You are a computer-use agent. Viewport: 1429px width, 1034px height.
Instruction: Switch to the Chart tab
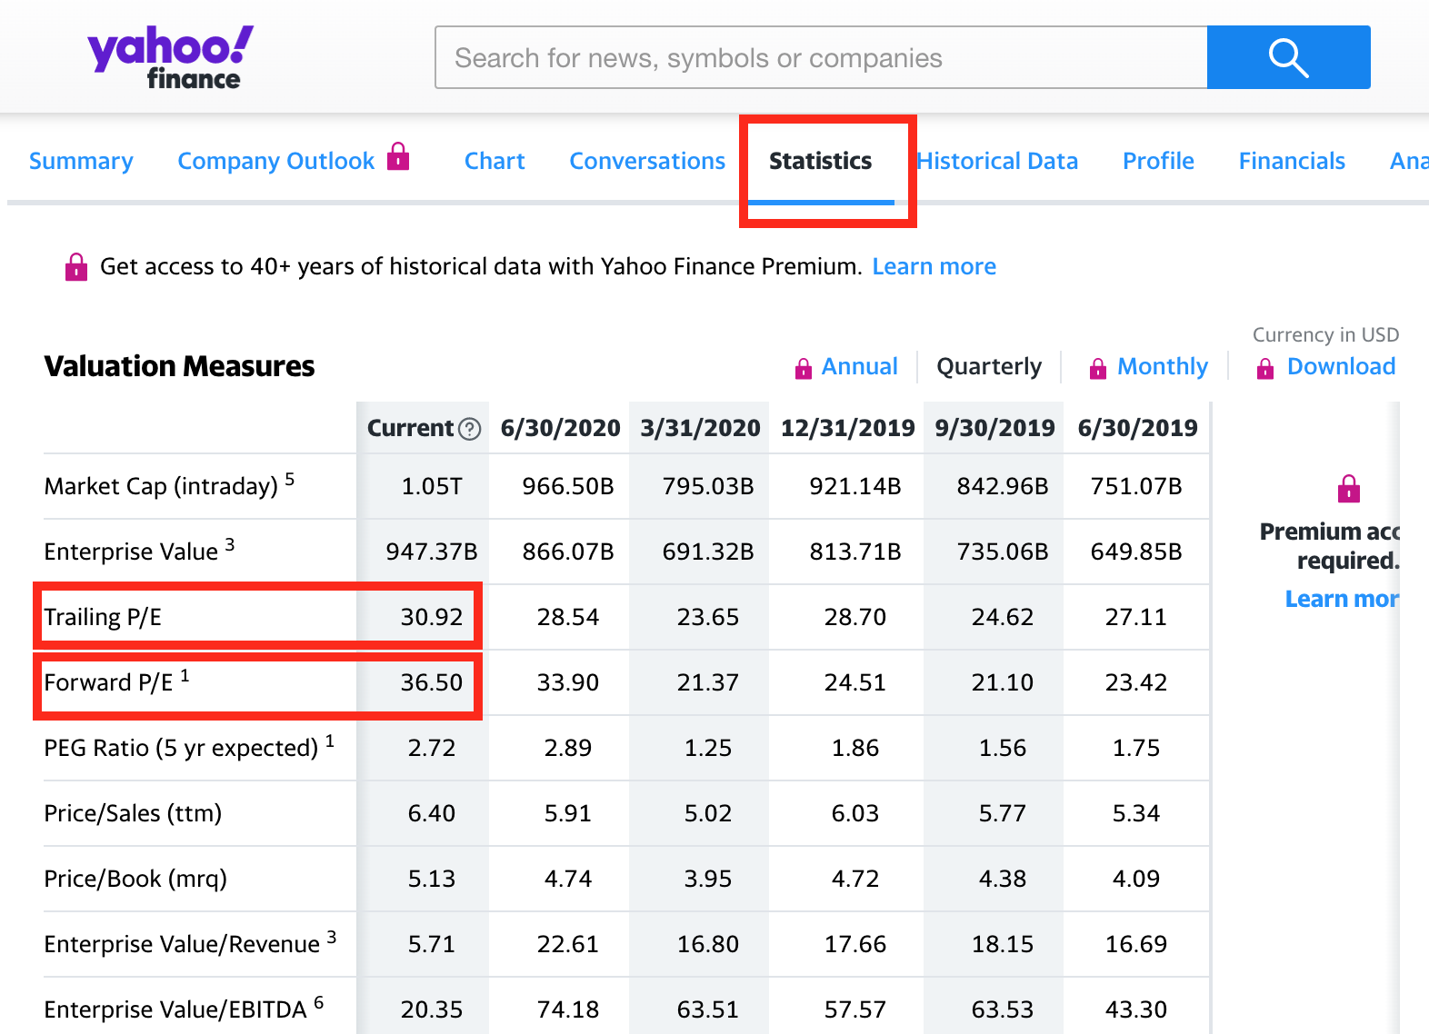[x=495, y=161]
